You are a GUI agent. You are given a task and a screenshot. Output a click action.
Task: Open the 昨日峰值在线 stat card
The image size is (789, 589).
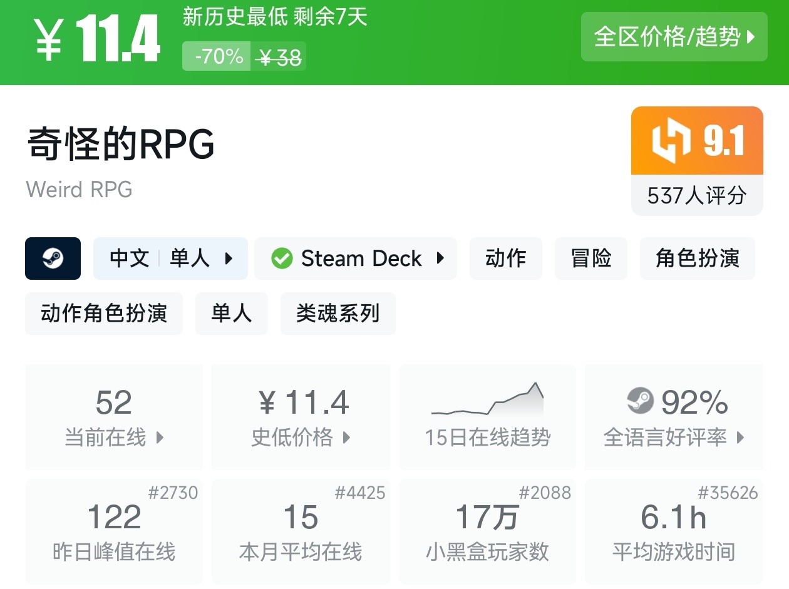point(114,531)
